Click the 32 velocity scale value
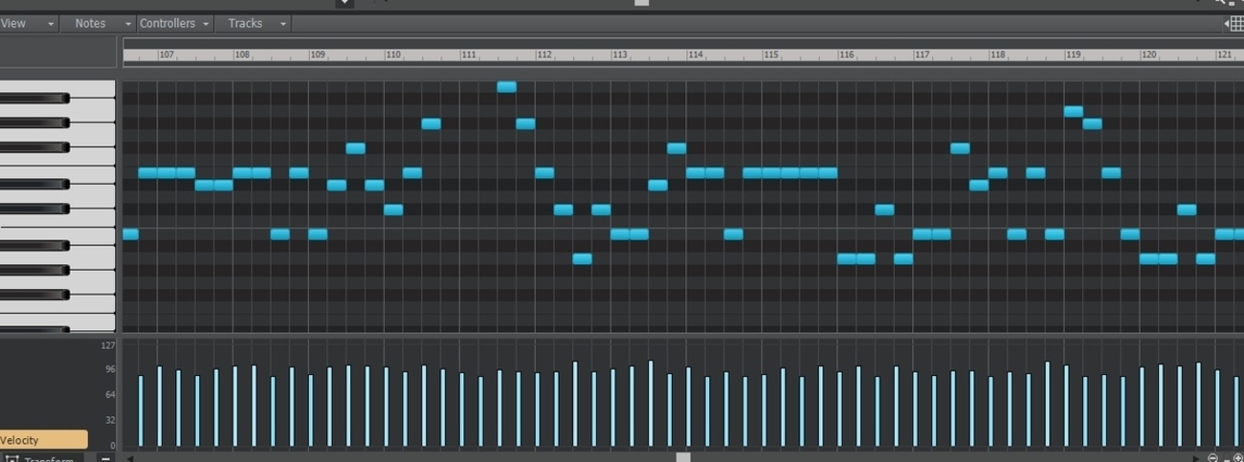Screen dimensions: 1244x462 pyautogui.click(x=110, y=420)
